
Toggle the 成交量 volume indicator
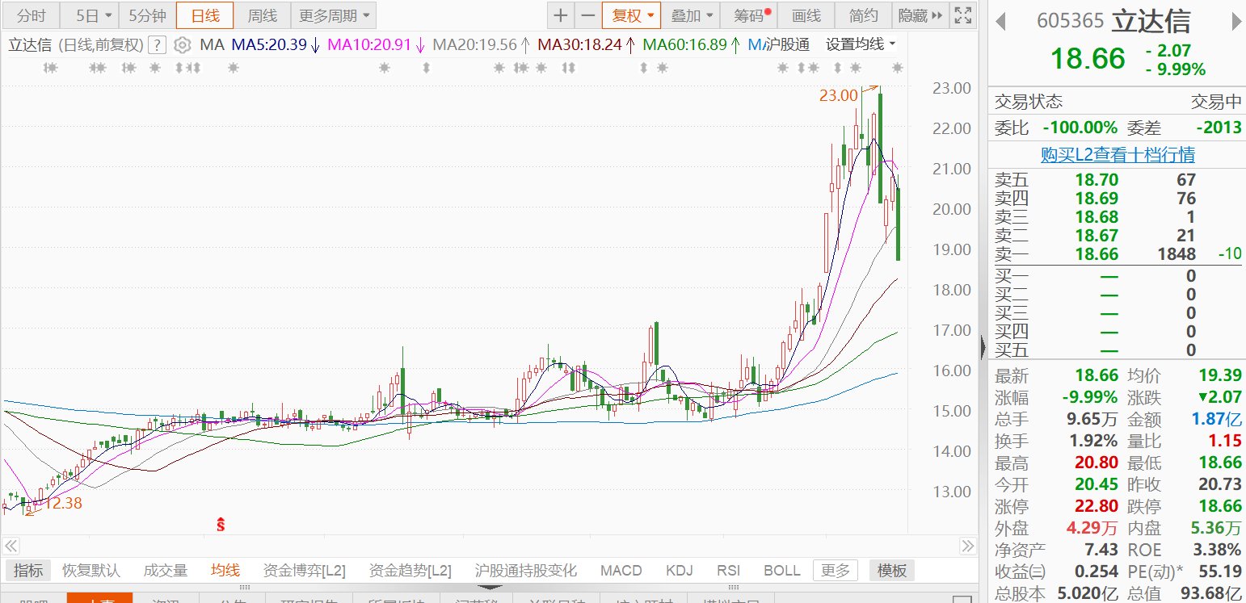click(166, 571)
